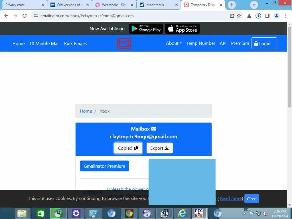
Task: Open Chrome Labs flask icon
Action: pos(249,16)
